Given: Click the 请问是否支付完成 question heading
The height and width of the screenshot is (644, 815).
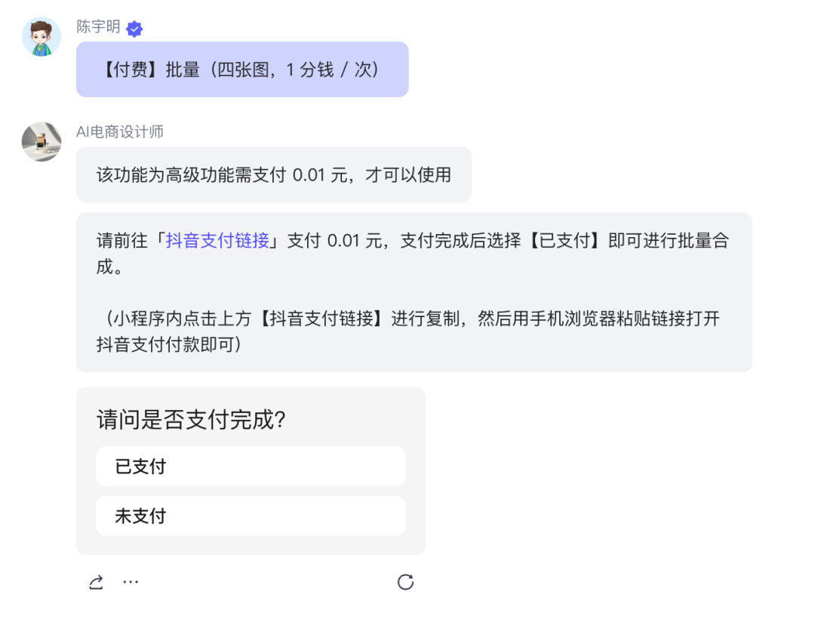Looking at the screenshot, I should coord(191,420).
